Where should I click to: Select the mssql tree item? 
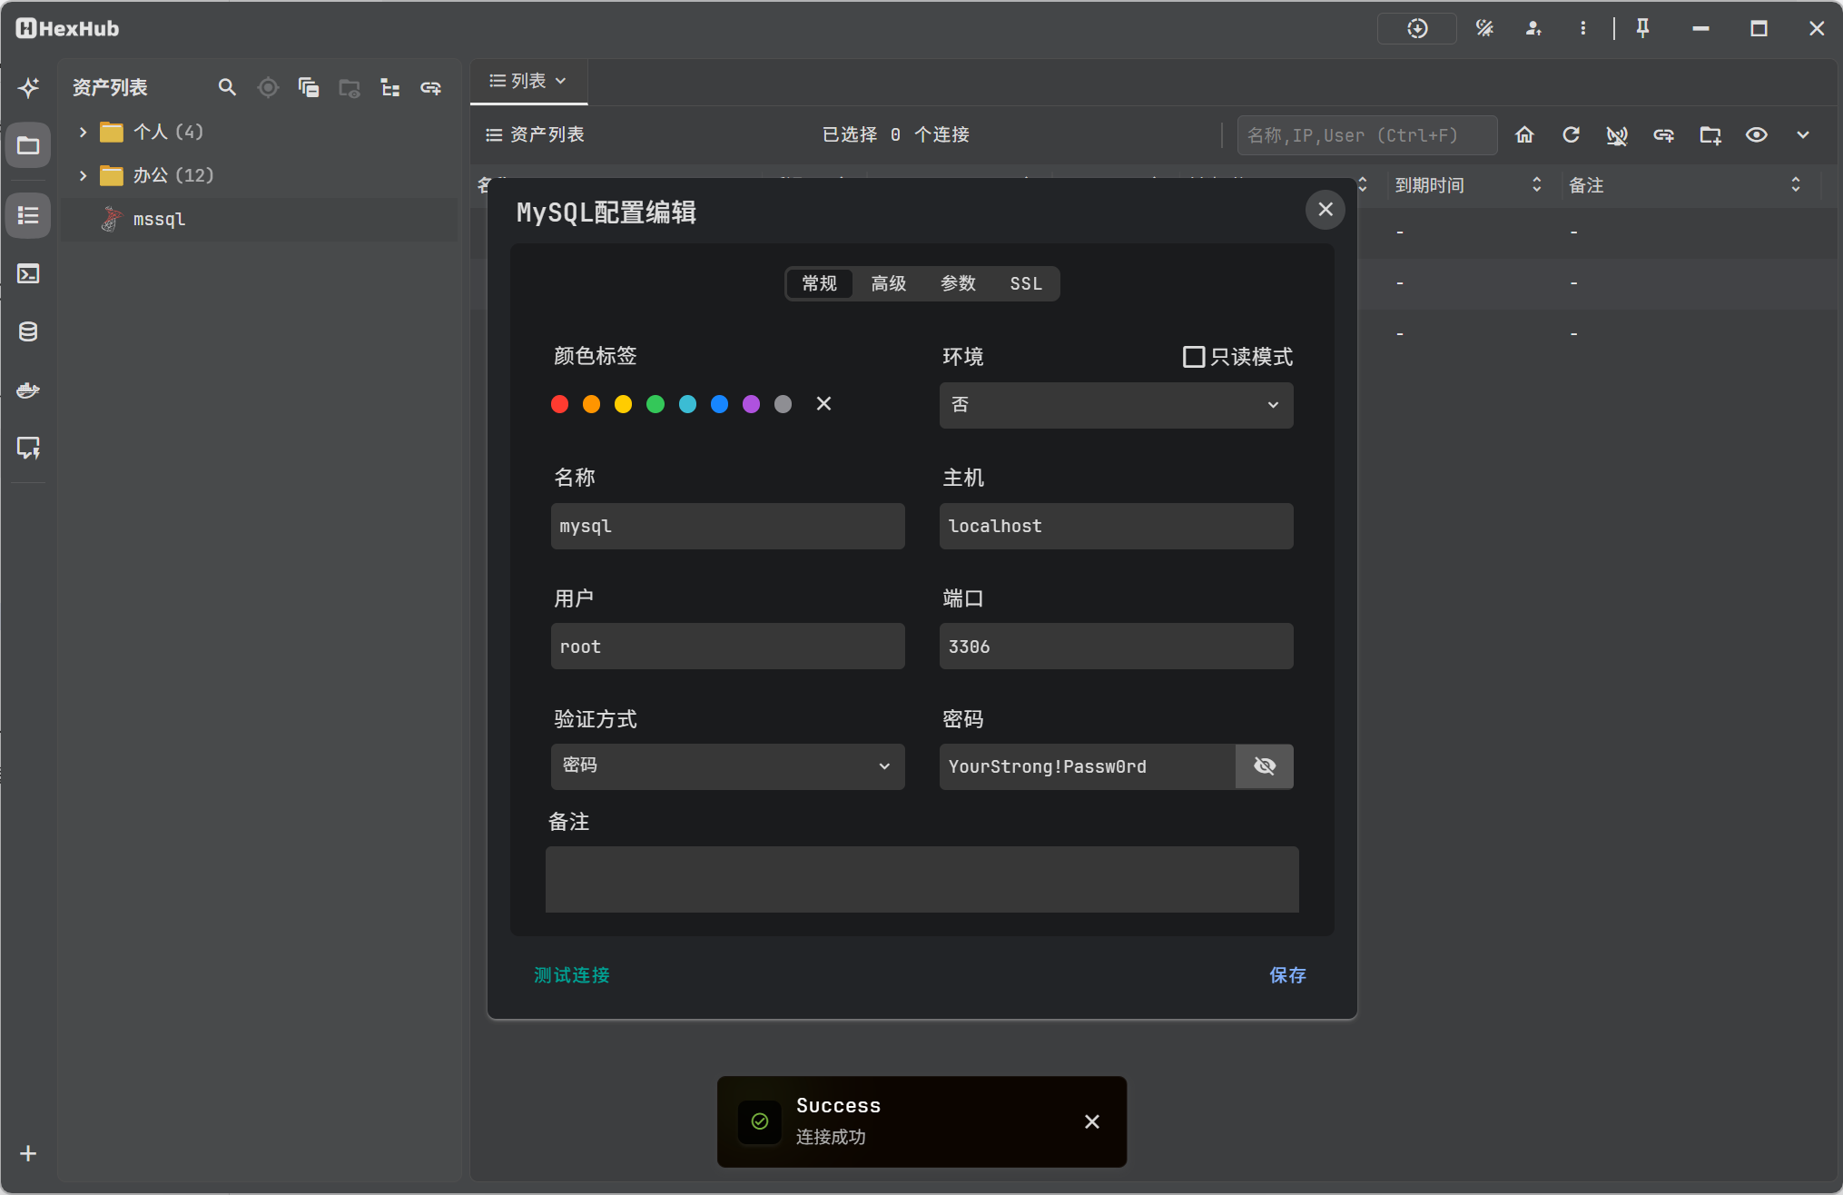pos(259,220)
